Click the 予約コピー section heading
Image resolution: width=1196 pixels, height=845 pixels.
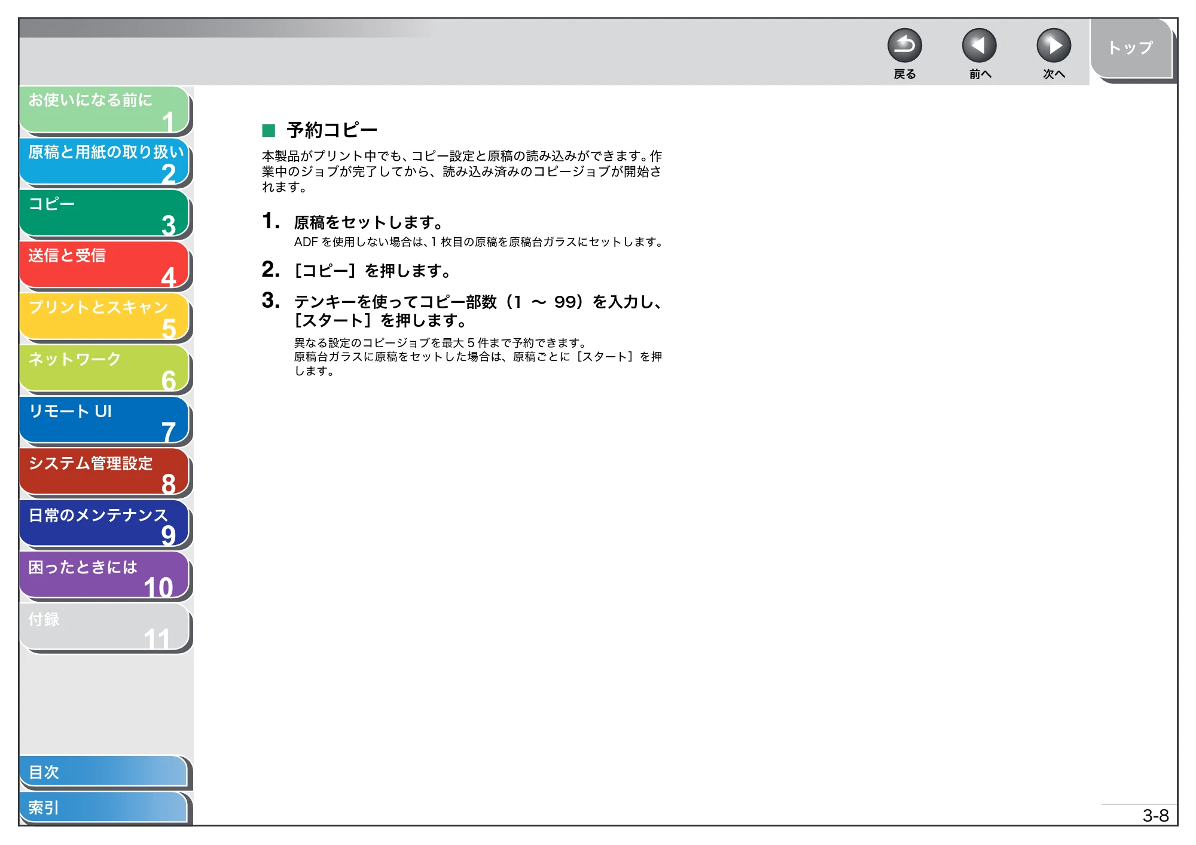(x=332, y=130)
